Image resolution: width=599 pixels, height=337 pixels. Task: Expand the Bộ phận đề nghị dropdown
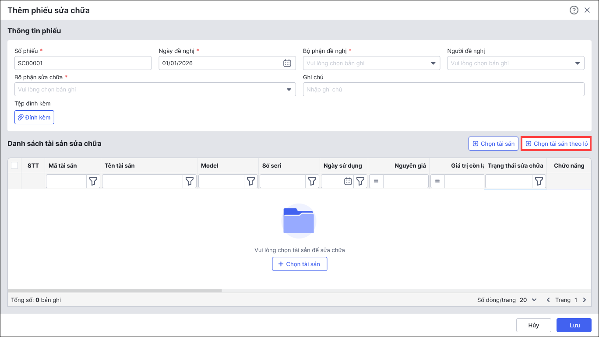tap(433, 63)
